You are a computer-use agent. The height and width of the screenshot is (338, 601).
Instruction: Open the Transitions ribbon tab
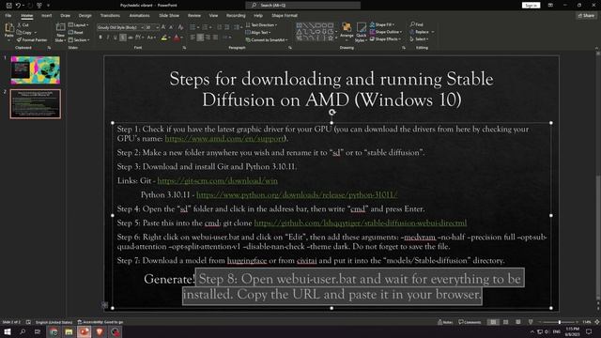pos(110,15)
